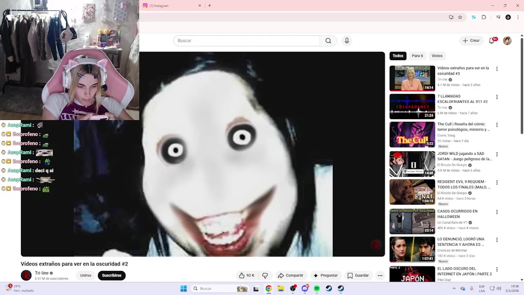The image size is (524, 295).
Task: Open YouTube account avatar menu
Action: 507,41
